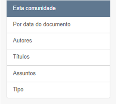Image resolution: width=116 pixels, height=104 pixels.
Task: Click the 'Esta comunidade' panel header
Action: pos(58,9)
